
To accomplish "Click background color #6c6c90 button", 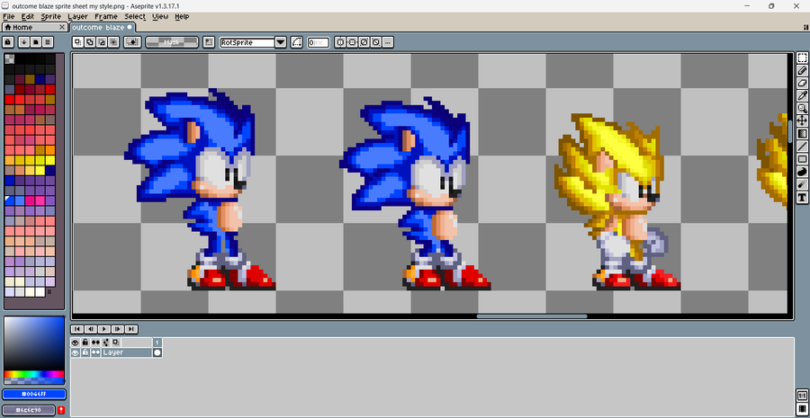I will [x=29, y=410].
